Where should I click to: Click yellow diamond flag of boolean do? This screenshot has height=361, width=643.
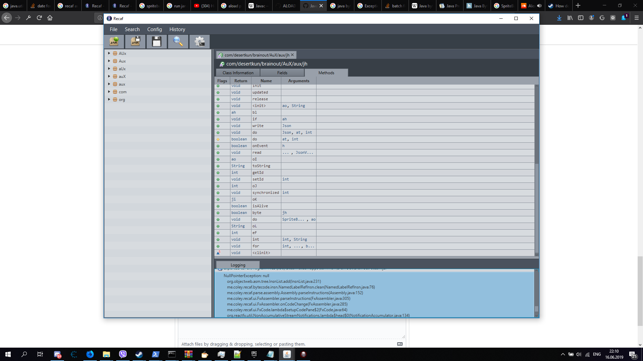click(x=218, y=139)
